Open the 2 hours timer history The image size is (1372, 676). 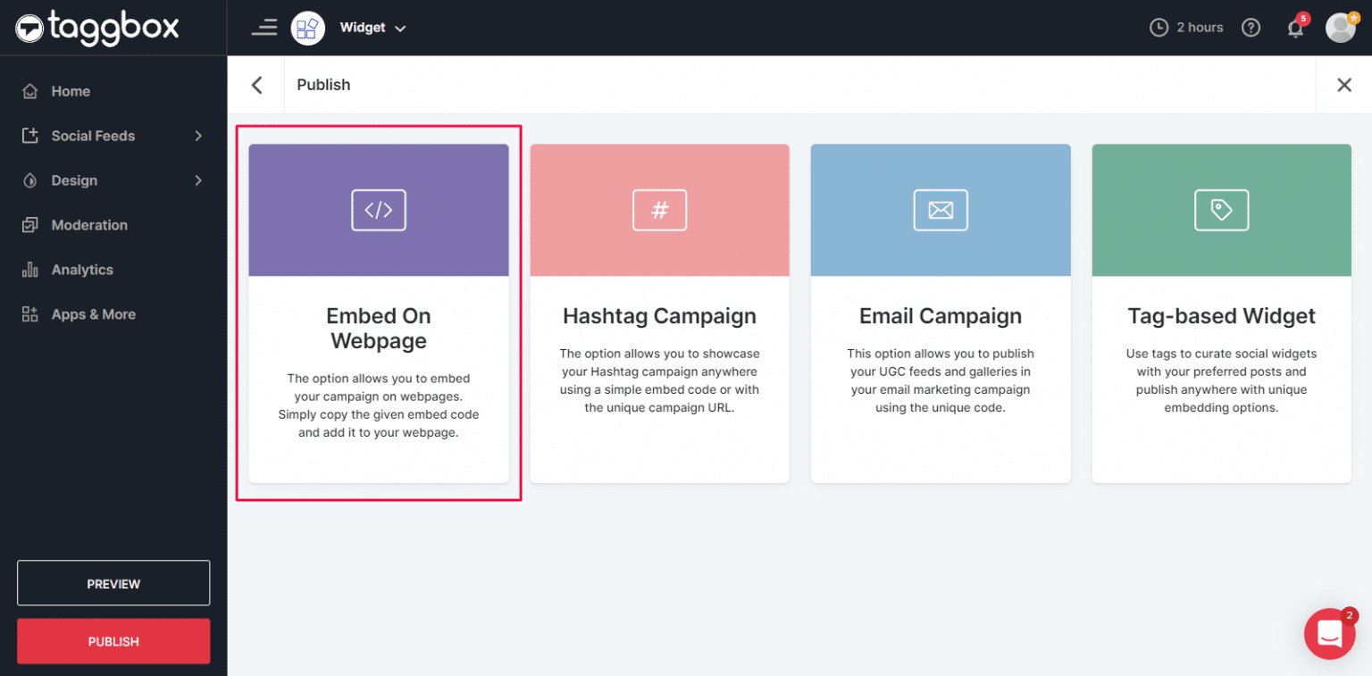pyautogui.click(x=1186, y=27)
